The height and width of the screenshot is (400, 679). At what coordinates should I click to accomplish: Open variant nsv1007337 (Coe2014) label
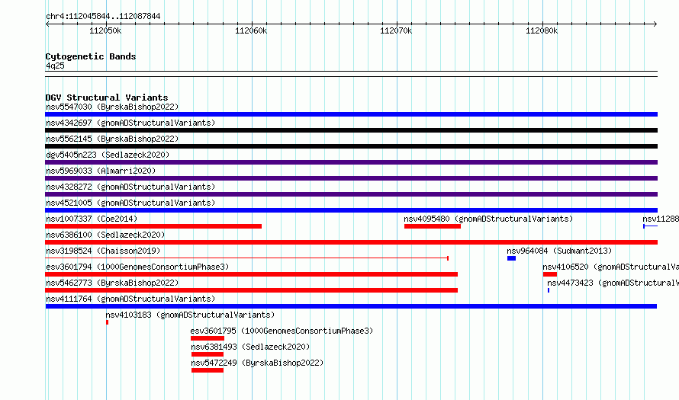pyautogui.click(x=92, y=219)
